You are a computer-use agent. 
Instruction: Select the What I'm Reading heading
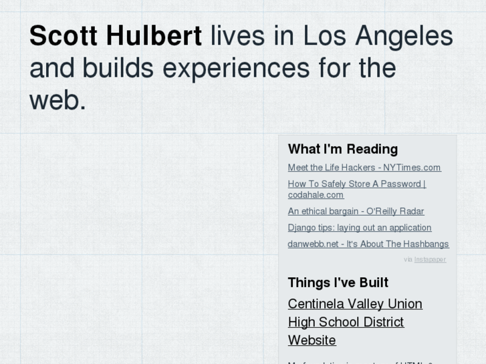coord(342,149)
